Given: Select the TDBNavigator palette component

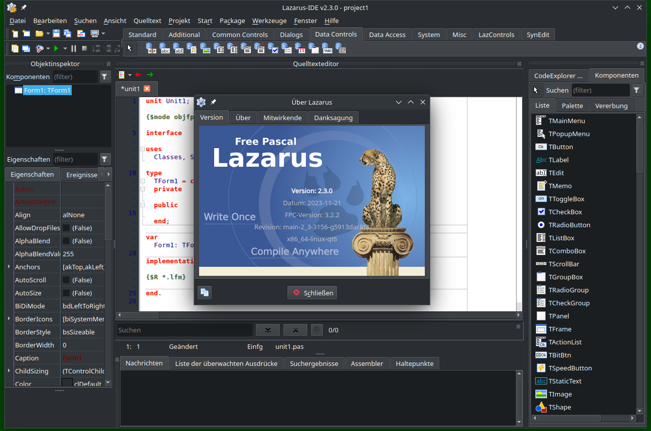Looking at the screenshot, I should point(150,48).
